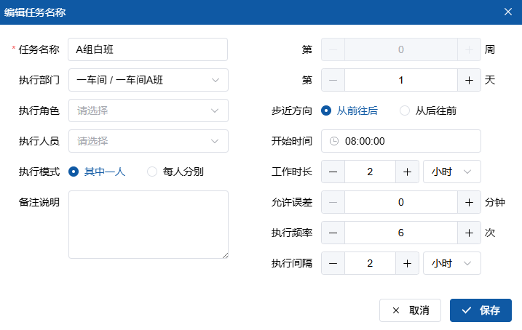Open the 工作时长 unit dropdown
The image size is (522, 330).
(x=451, y=172)
